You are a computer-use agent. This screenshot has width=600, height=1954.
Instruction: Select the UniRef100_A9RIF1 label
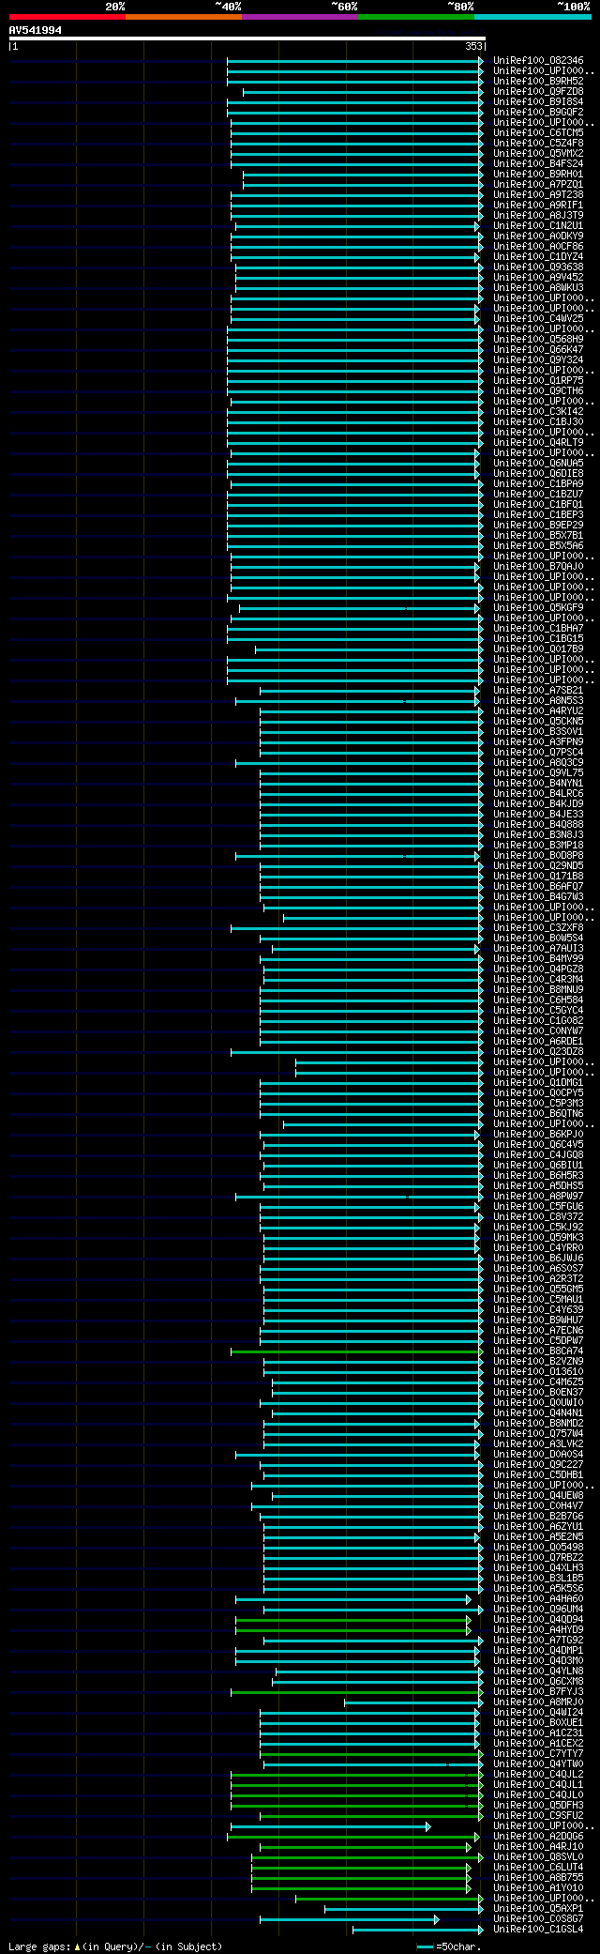(538, 206)
